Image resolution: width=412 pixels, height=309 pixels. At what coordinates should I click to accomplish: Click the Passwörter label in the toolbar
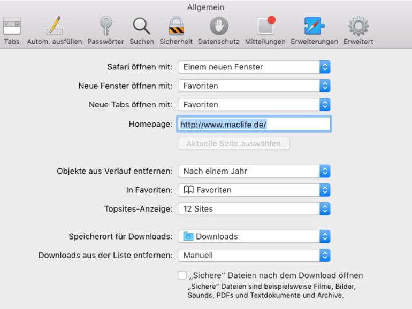(x=105, y=42)
